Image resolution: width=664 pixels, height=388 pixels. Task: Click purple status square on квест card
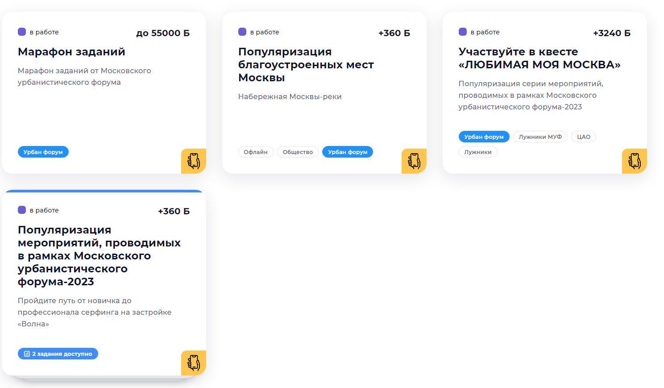[463, 32]
